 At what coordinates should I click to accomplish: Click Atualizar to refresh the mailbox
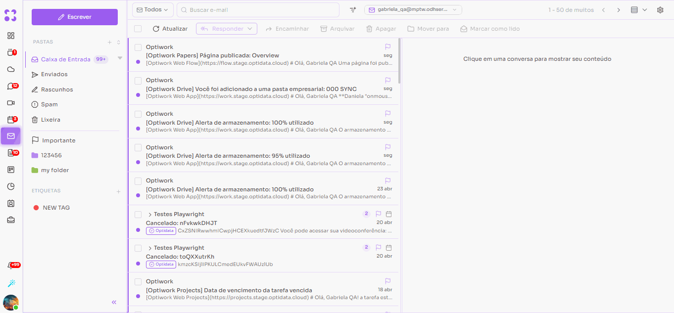pyautogui.click(x=170, y=29)
